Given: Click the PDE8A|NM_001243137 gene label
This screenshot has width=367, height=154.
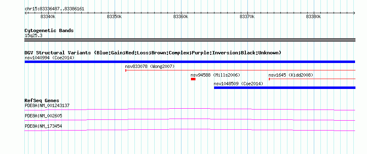Looking at the screenshot, I should point(47,106).
